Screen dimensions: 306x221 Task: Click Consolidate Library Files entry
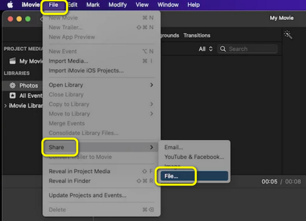click(101, 133)
